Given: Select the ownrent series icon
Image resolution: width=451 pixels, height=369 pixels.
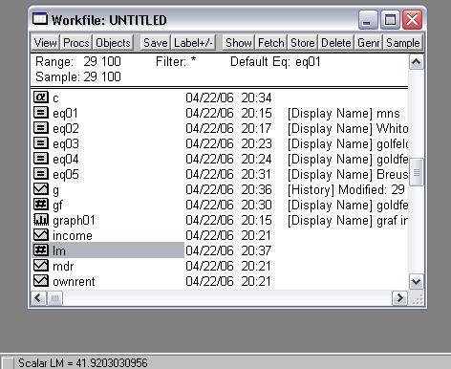Looking at the screenshot, I should point(41,280).
